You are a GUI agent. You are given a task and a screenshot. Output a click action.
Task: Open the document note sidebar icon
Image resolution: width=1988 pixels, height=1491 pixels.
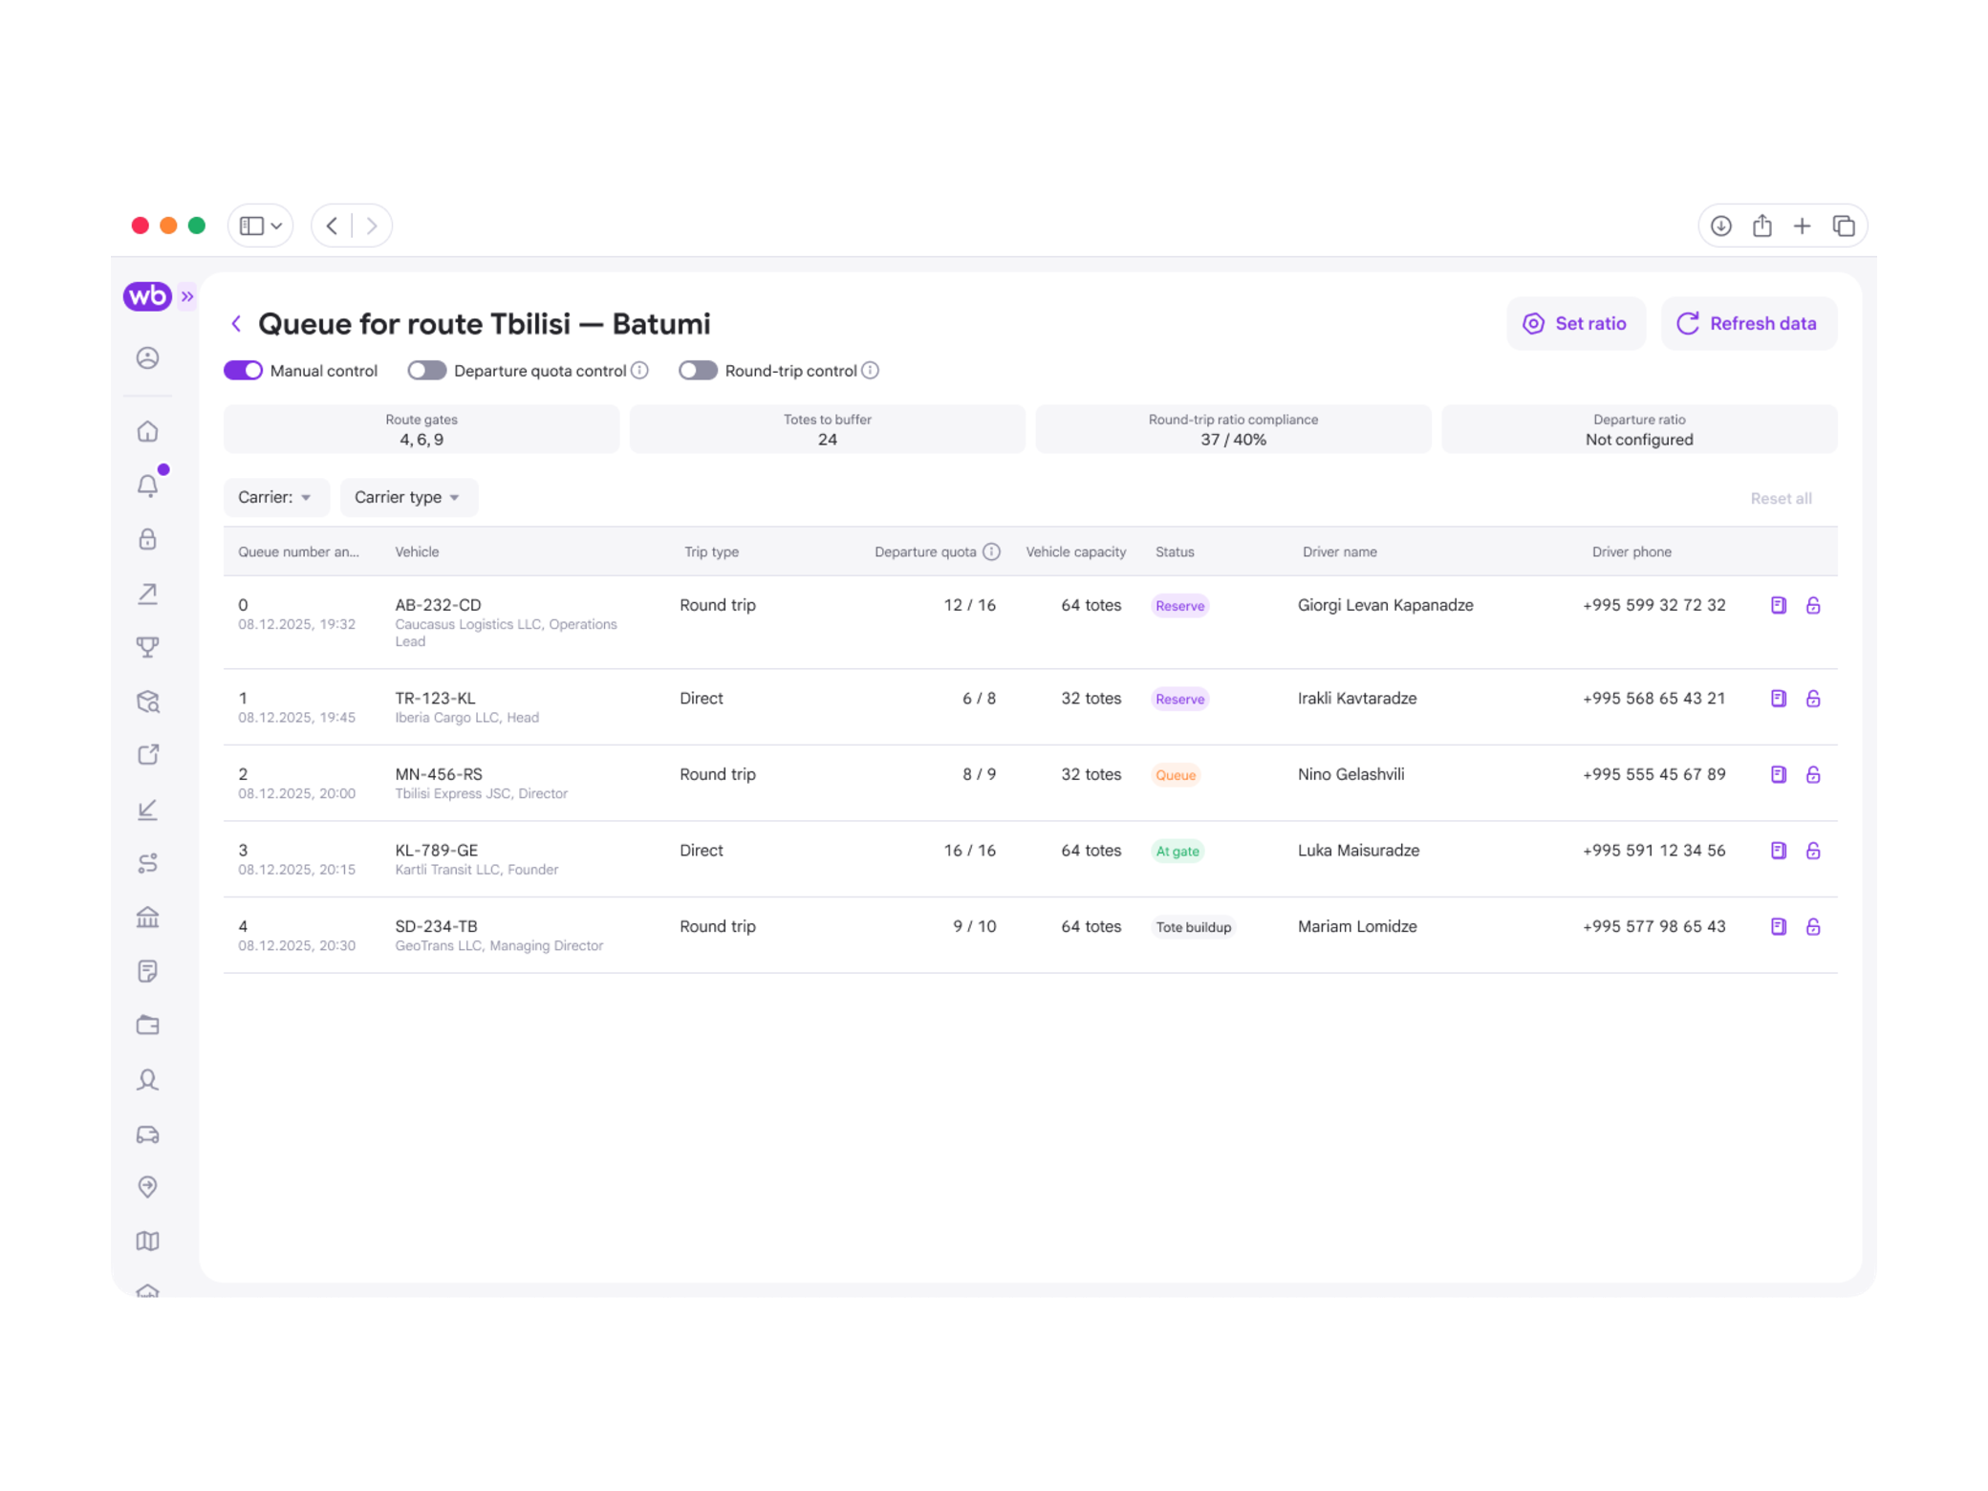[147, 971]
